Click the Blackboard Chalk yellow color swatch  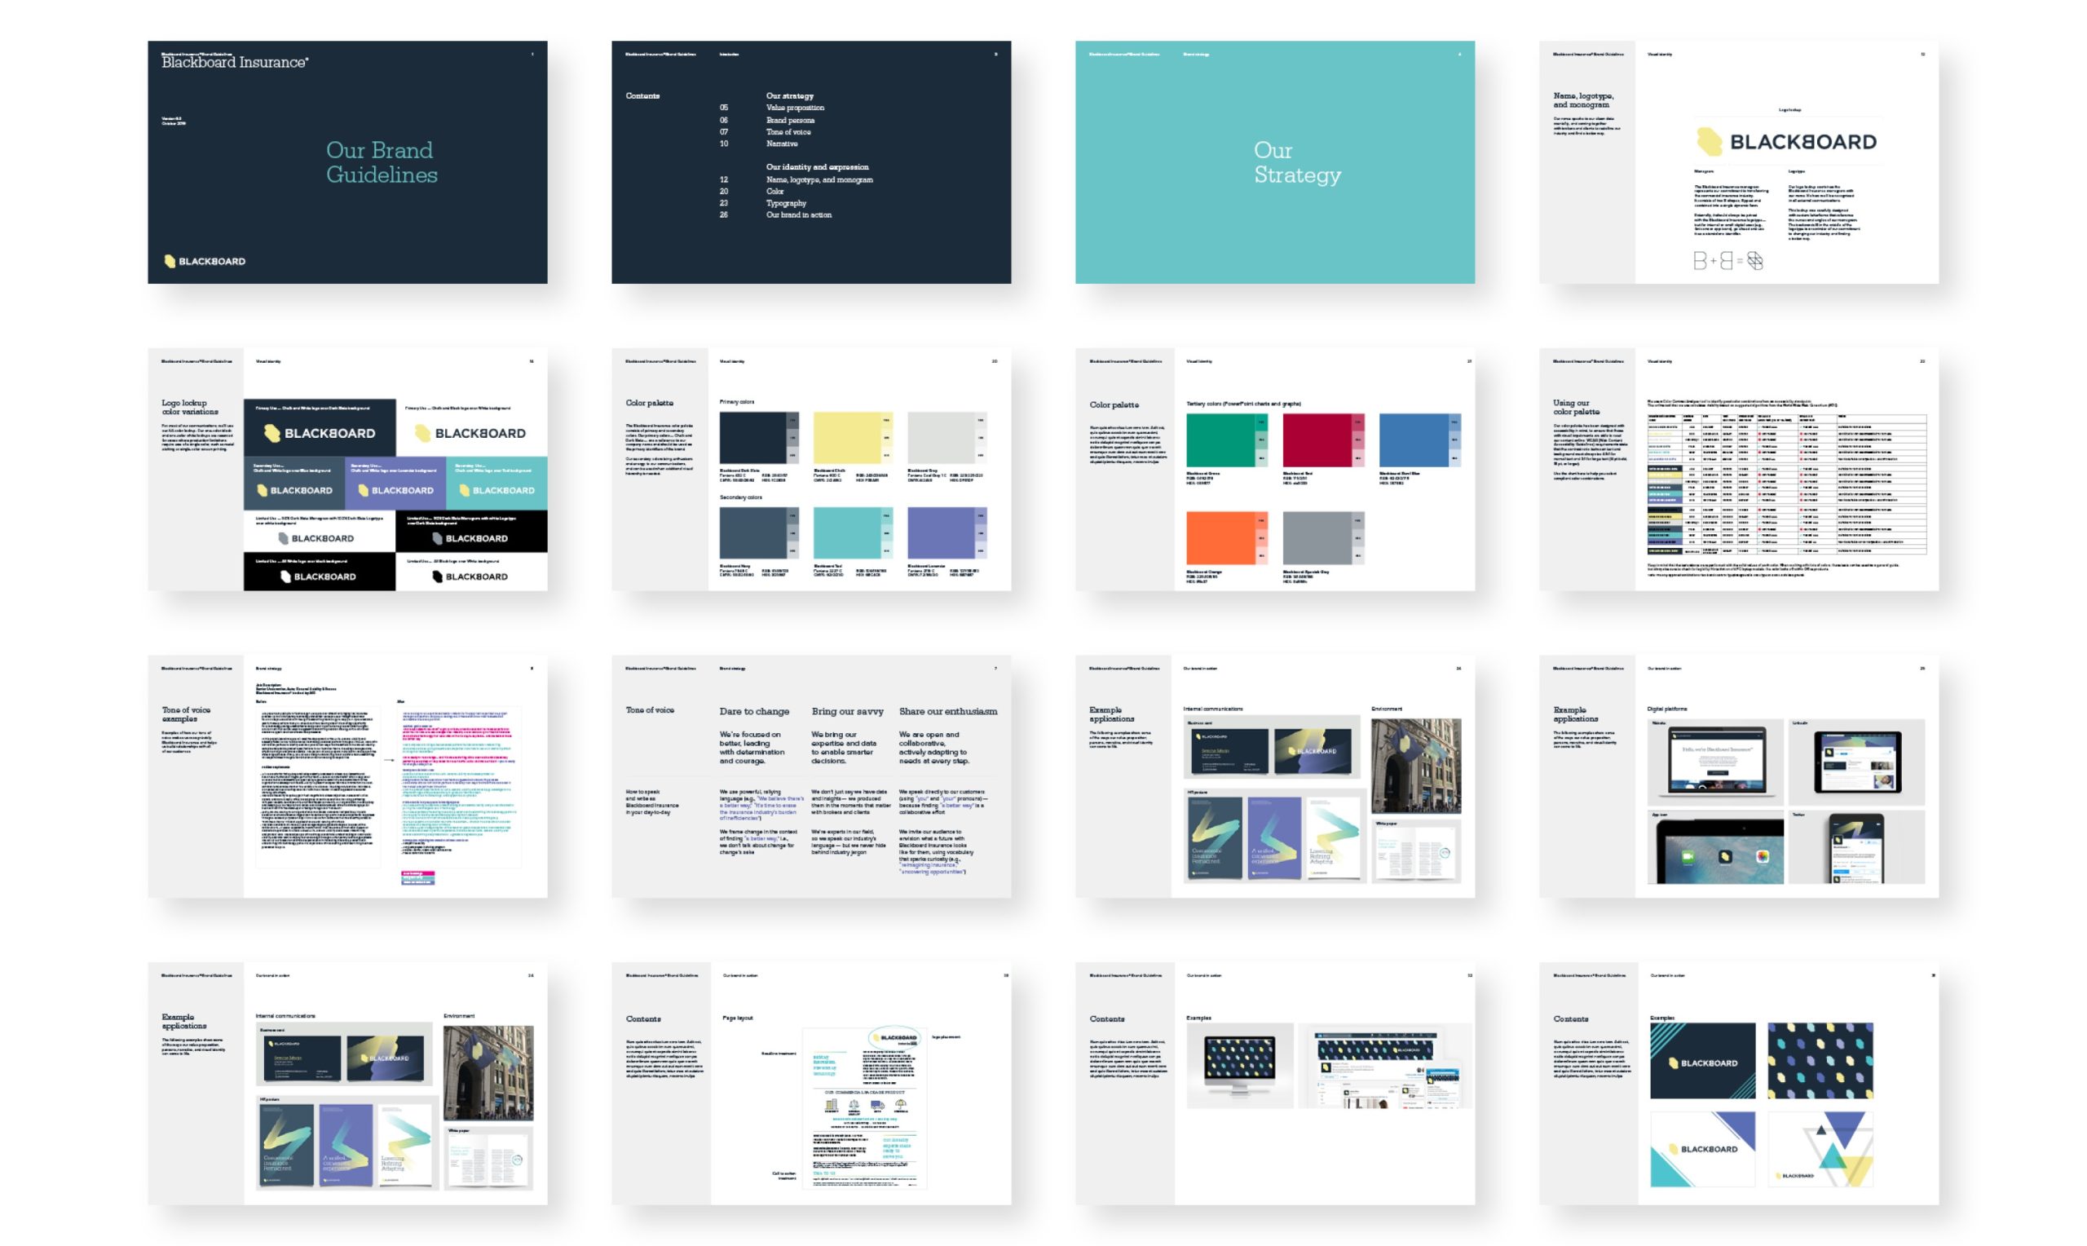click(846, 437)
